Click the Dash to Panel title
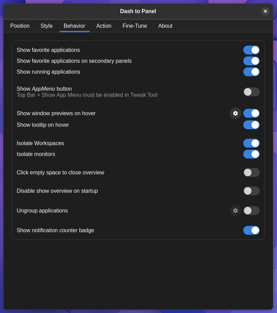 pyautogui.click(x=138, y=11)
